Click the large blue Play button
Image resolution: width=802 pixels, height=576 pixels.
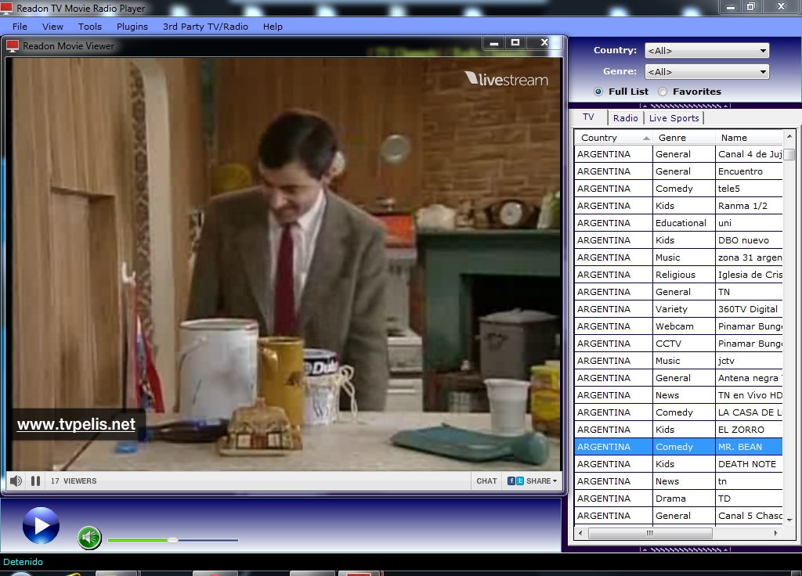click(41, 525)
